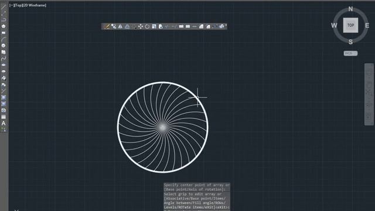Select the Multiline Text tool
375x211 pixels.
click(4, 123)
